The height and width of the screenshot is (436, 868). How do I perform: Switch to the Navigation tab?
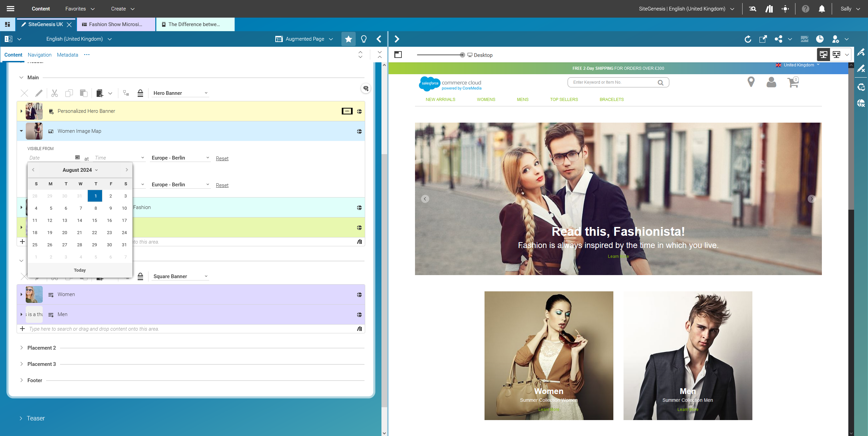(x=40, y=55)
